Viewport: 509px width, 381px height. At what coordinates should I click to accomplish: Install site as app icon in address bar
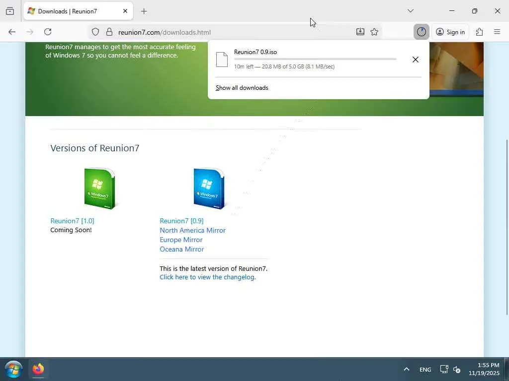(360, 32)
